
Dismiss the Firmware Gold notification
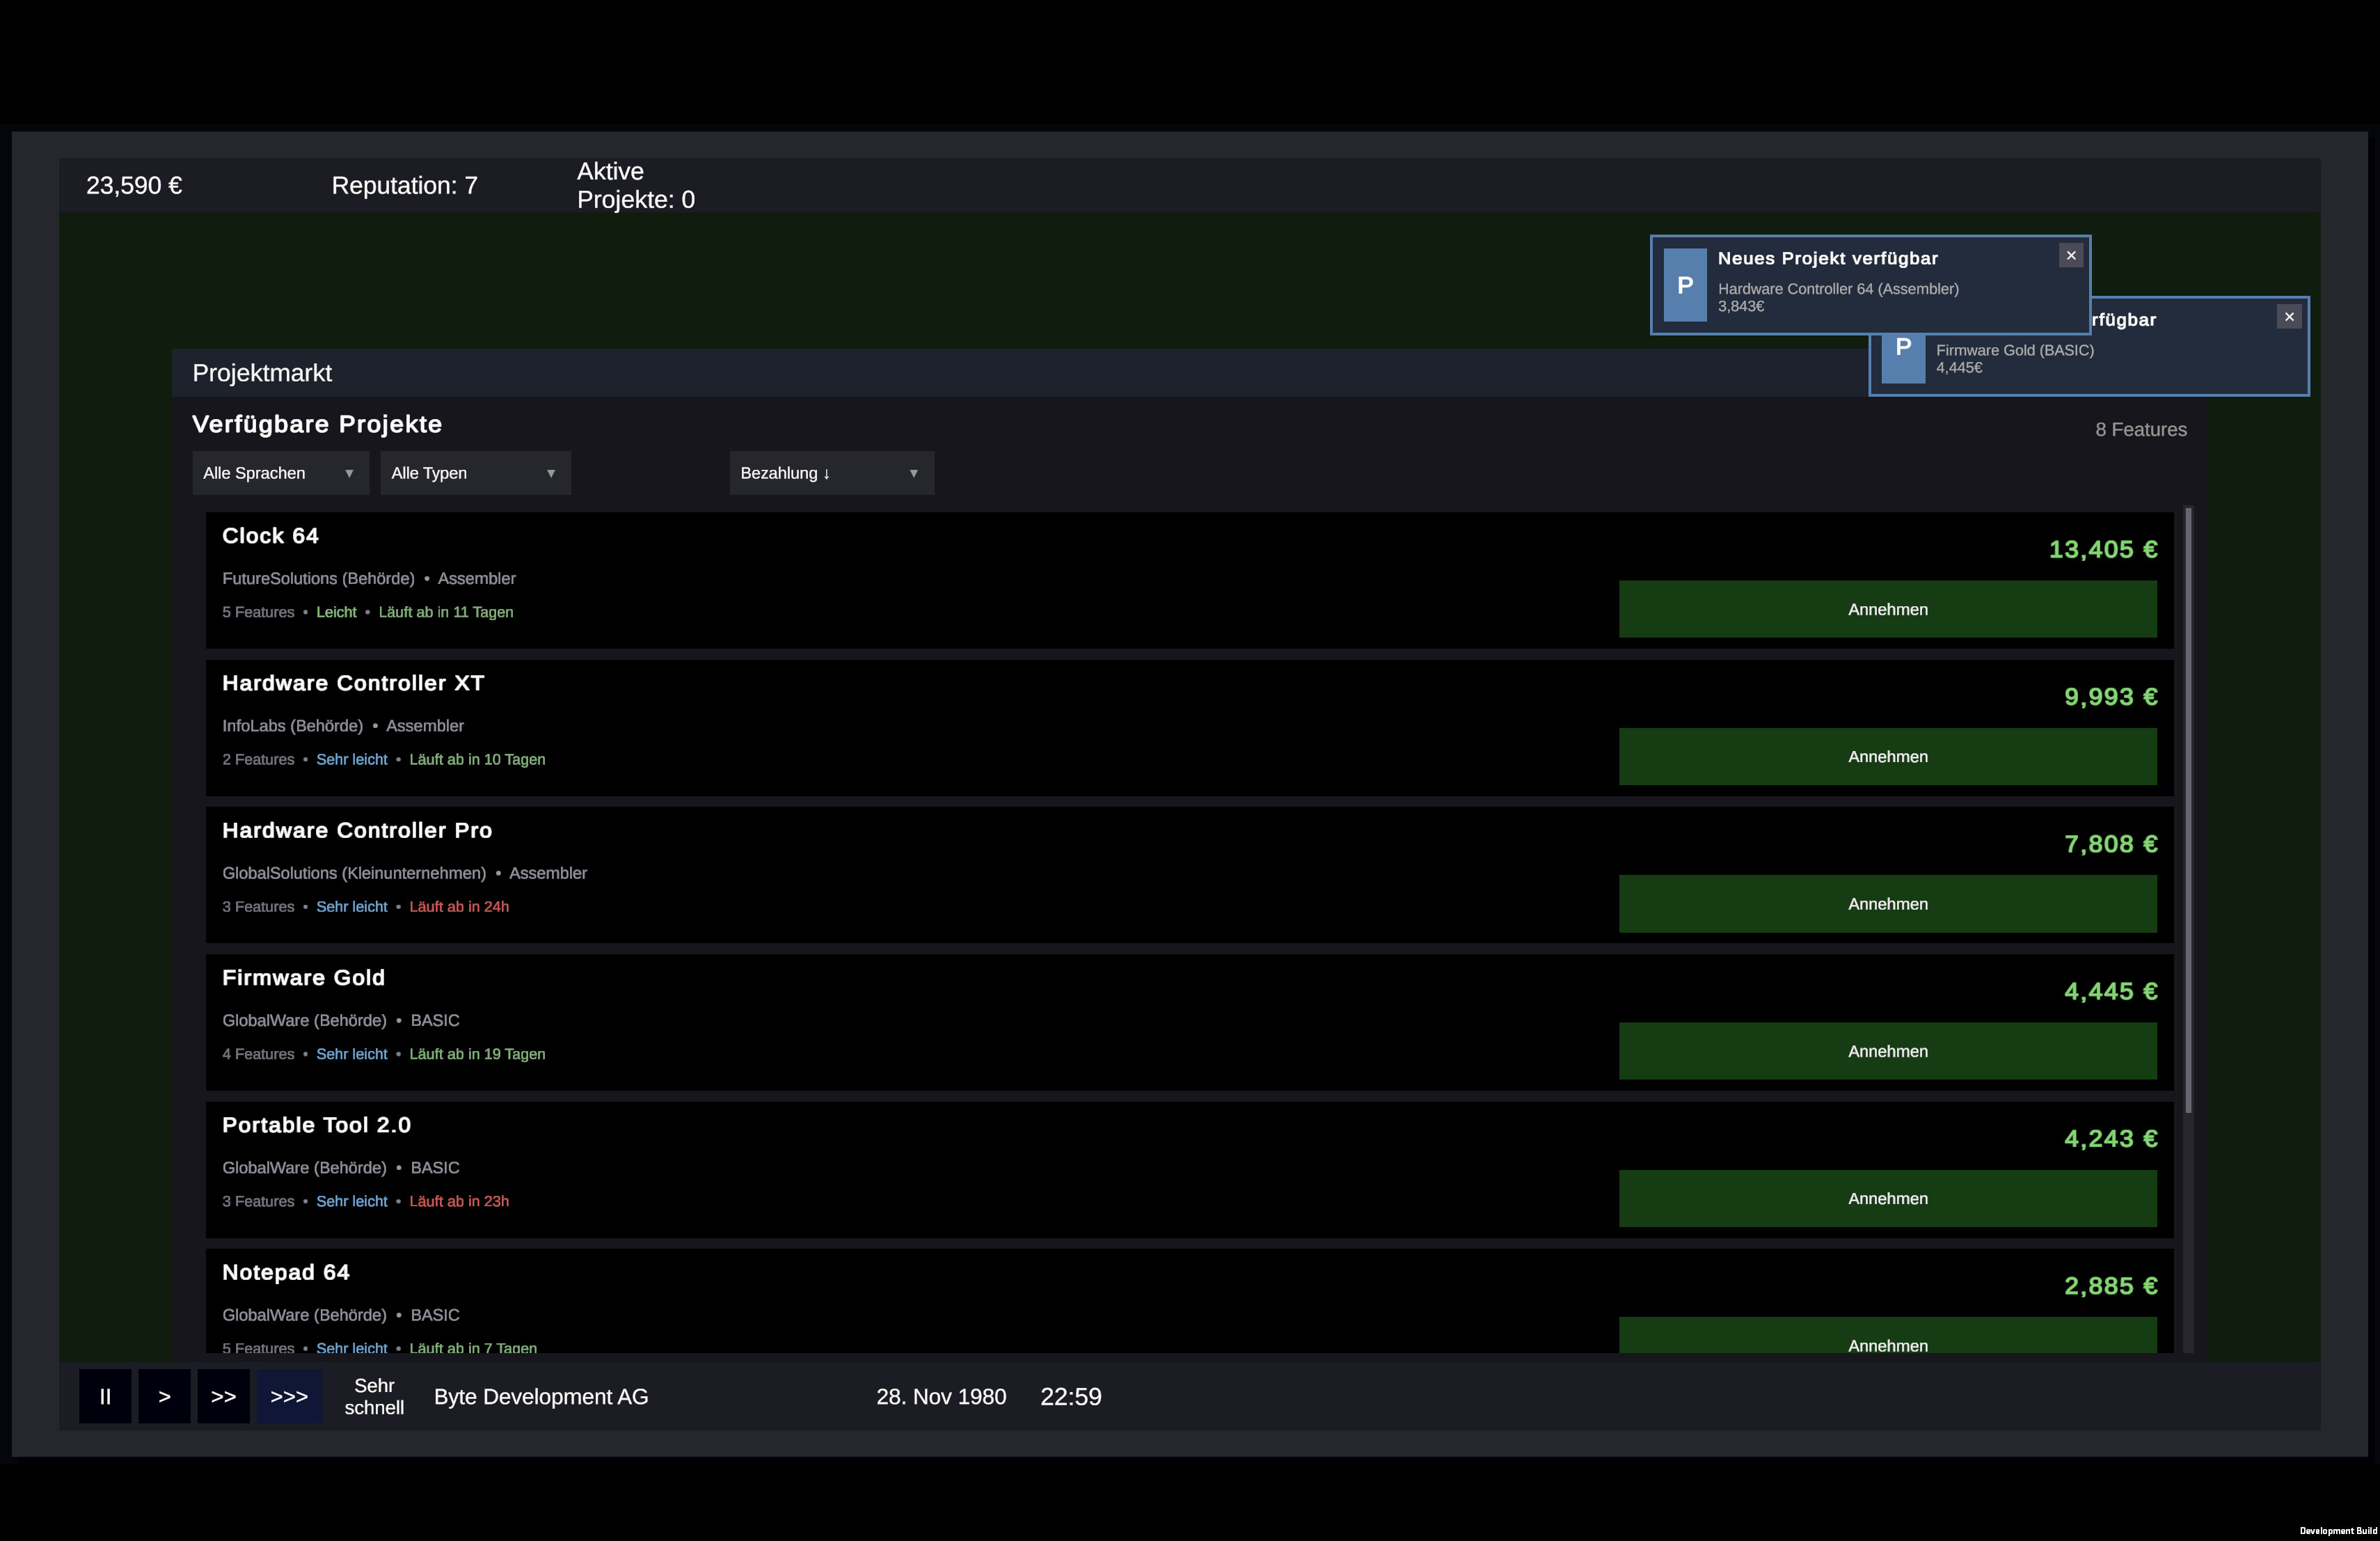(2289, 316)
